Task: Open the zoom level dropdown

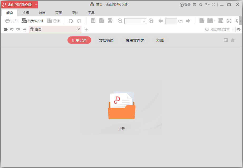Action: 143,21
